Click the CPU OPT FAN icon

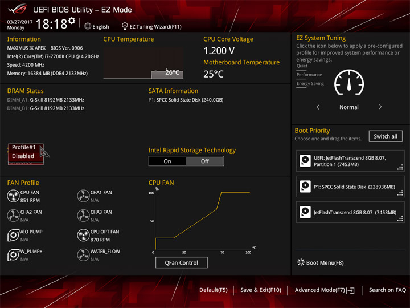[x=83, y=235]
